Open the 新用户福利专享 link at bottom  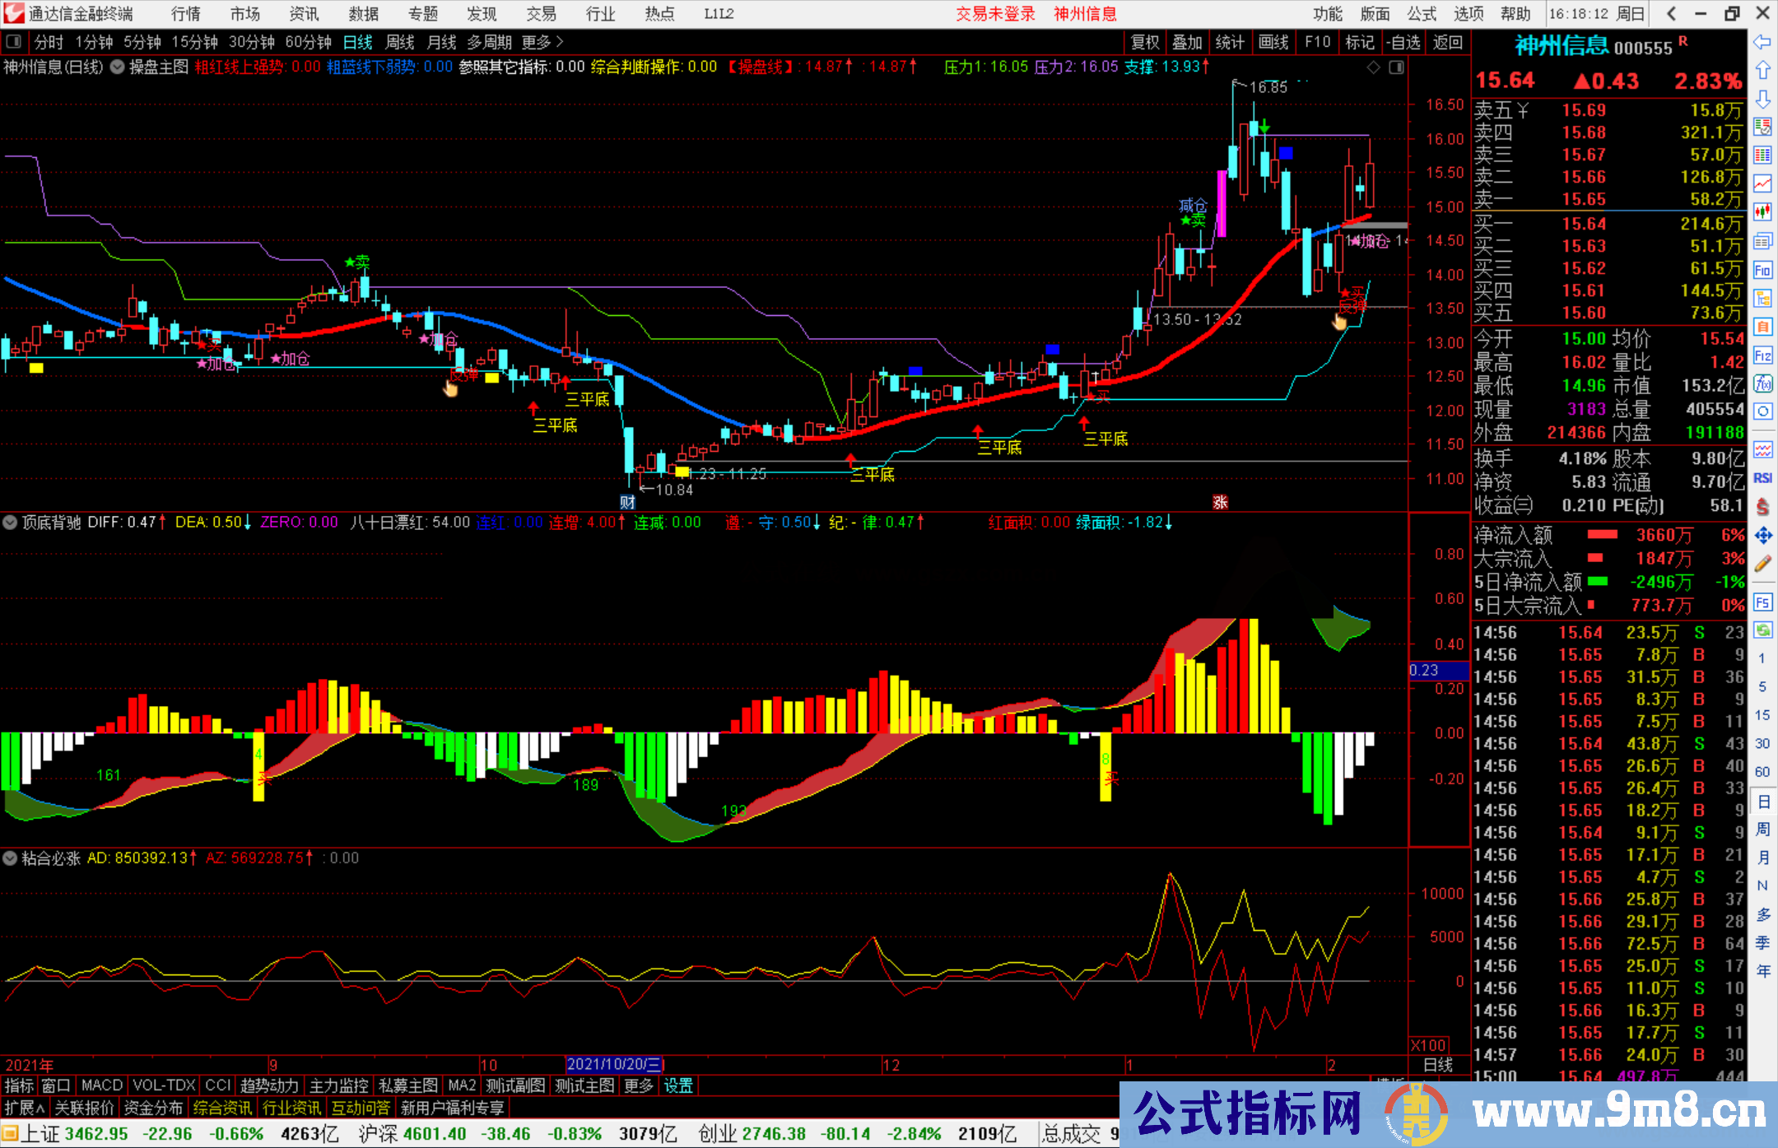click(452, 1108)
